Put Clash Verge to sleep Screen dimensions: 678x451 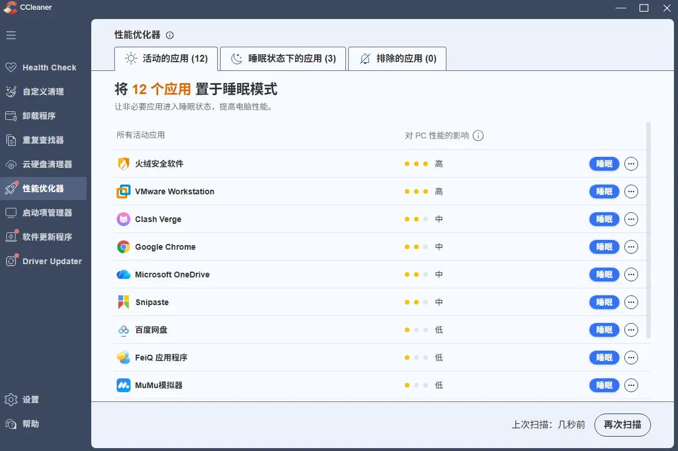coord(604,219)
